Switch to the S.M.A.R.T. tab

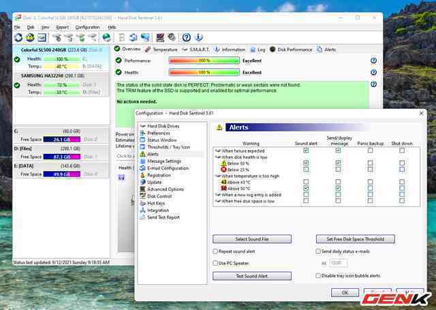(x=196, y=50)
